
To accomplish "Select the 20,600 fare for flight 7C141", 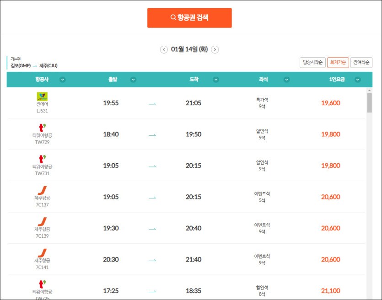I will click(x=331, y=260).
